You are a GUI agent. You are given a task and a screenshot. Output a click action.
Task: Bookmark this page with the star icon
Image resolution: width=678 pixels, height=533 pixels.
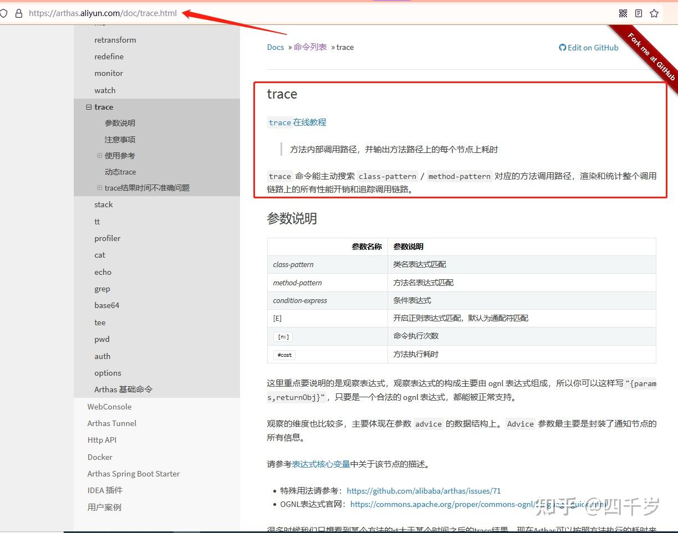pyautogui.click(x=654, y=13)
